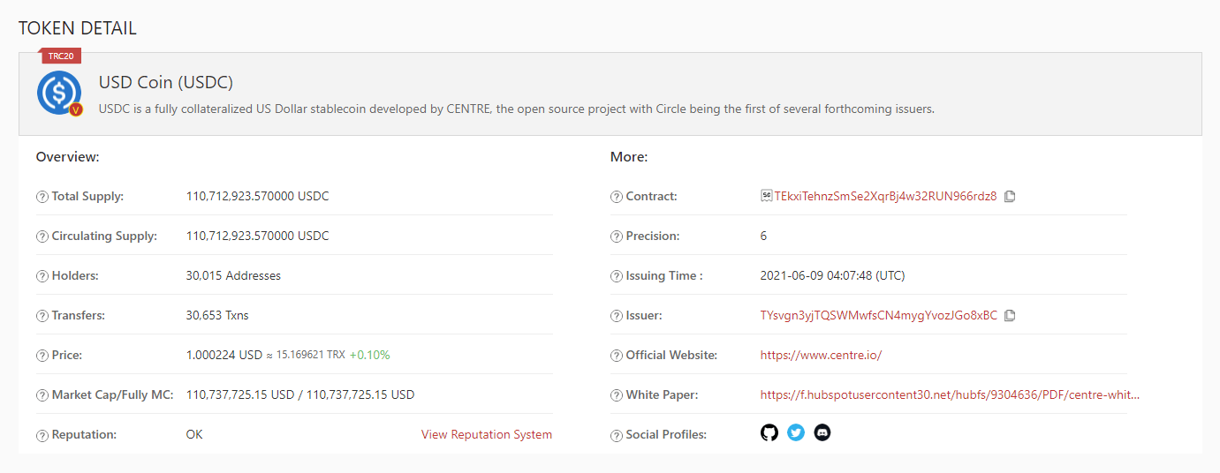Click the Overview: section heading
The image size is (1220, 473).
pyautogui.click(x=67, y=157)
